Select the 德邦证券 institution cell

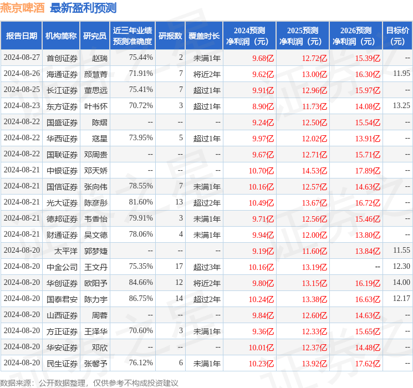coord(62,219)
